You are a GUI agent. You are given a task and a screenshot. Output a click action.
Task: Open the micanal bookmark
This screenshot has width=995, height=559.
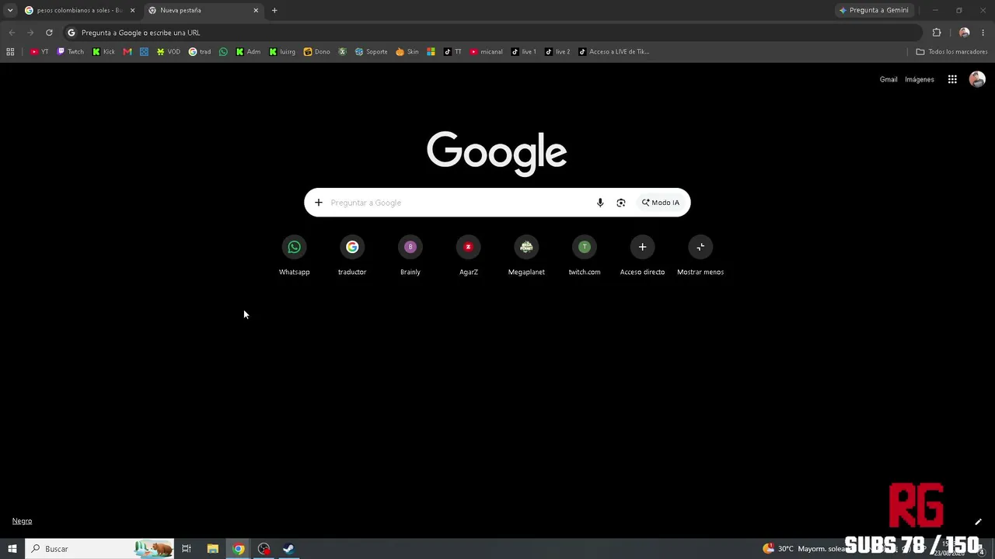click(x=487, y=52)
